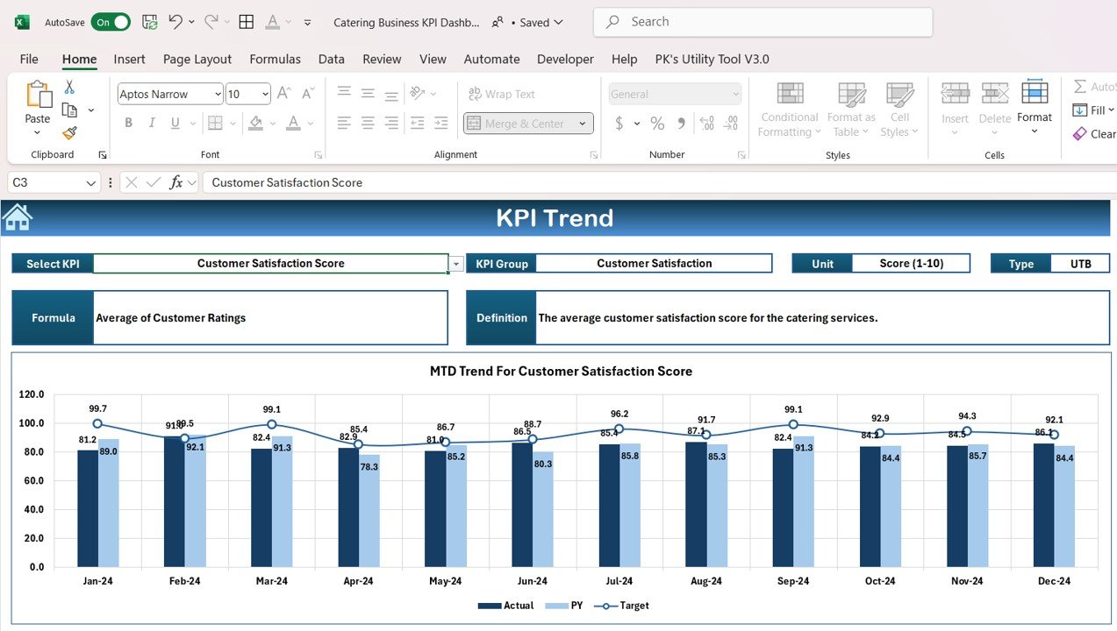Turn off the AutoSave switch
The width and height of the screenshot is (1117, 631).
click(x=111, y=22)
